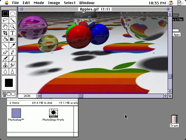Screen dimensions: 186x140
Task: Click the vertical scrollbar up arrow
Action: 170,14
